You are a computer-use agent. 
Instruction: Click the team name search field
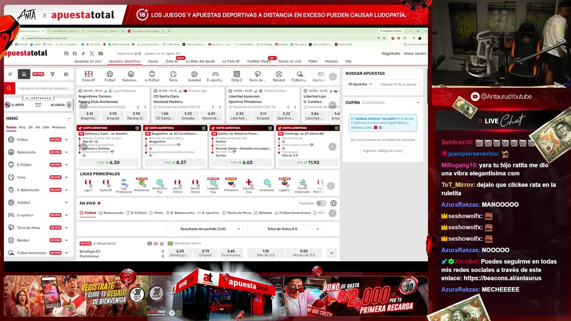click(44, 88)
